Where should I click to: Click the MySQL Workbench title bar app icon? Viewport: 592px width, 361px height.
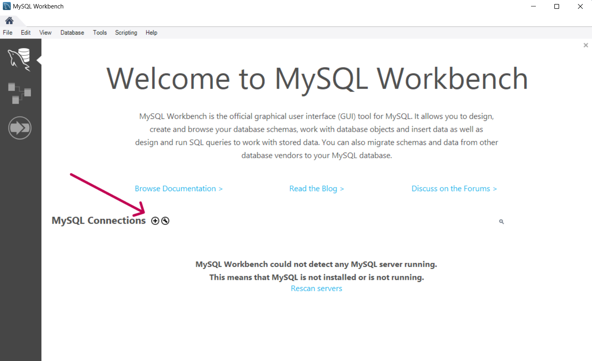pos(6,6)
